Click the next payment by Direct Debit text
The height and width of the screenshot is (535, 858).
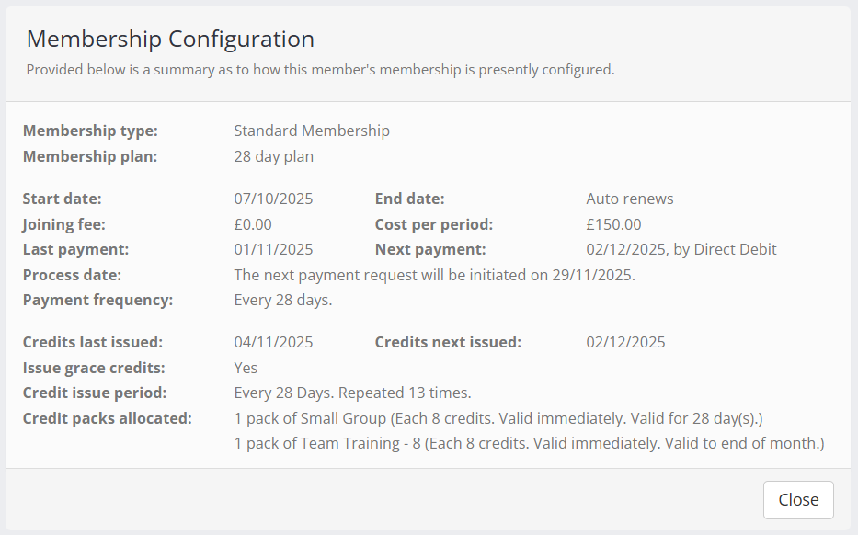[681, 249]
